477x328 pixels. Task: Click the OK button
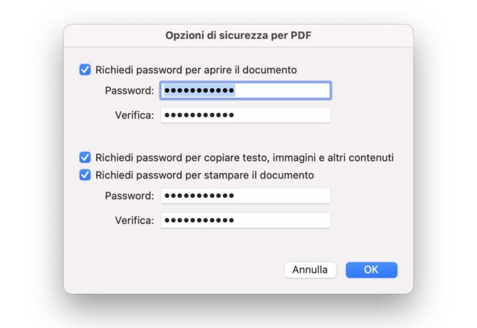pos(371,270)
